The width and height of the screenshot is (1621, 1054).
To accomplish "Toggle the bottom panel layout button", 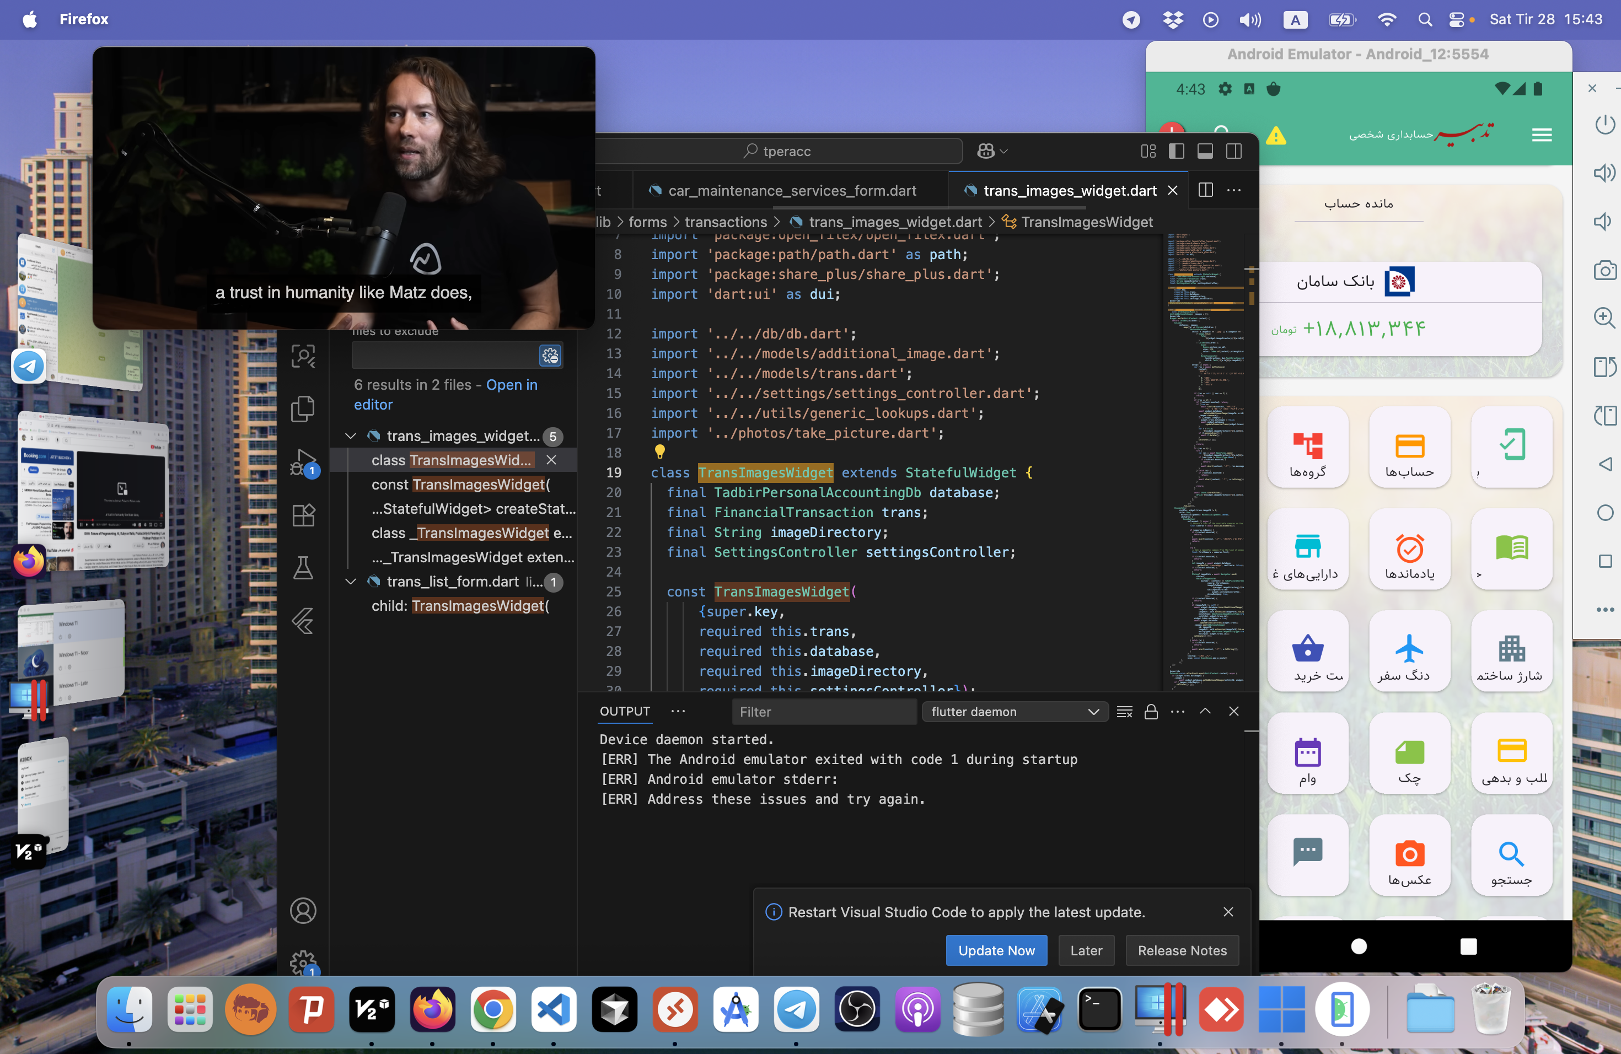I will tap(1205, 151).
